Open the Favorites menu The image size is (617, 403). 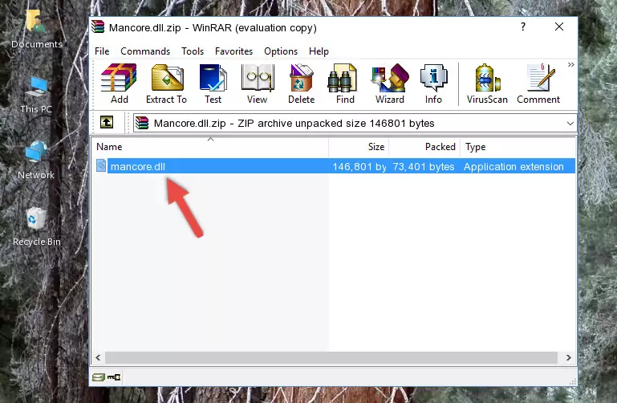(x=233, y=51)
